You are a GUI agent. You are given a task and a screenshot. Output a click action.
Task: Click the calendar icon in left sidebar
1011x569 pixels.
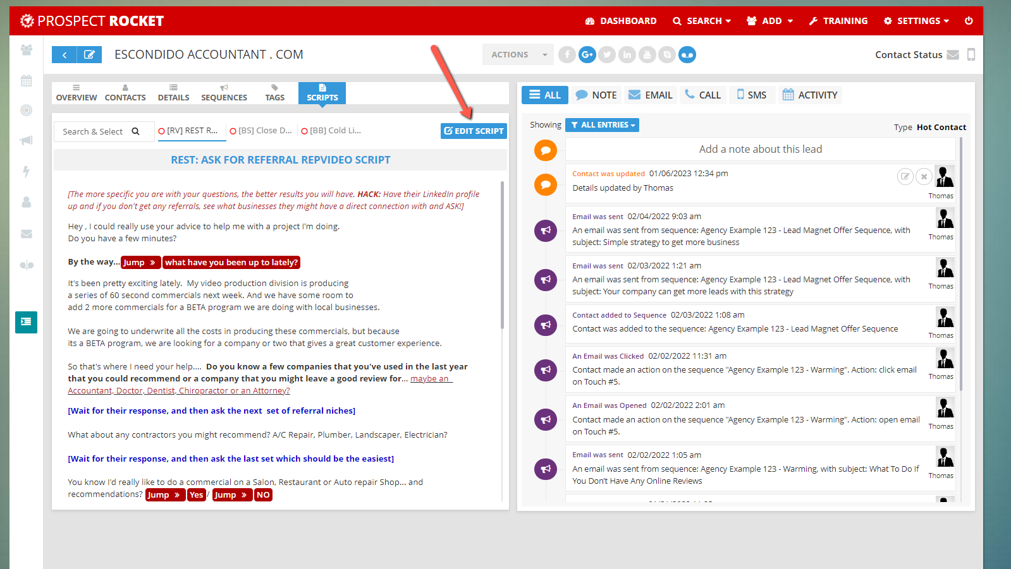tap(26, 81)
